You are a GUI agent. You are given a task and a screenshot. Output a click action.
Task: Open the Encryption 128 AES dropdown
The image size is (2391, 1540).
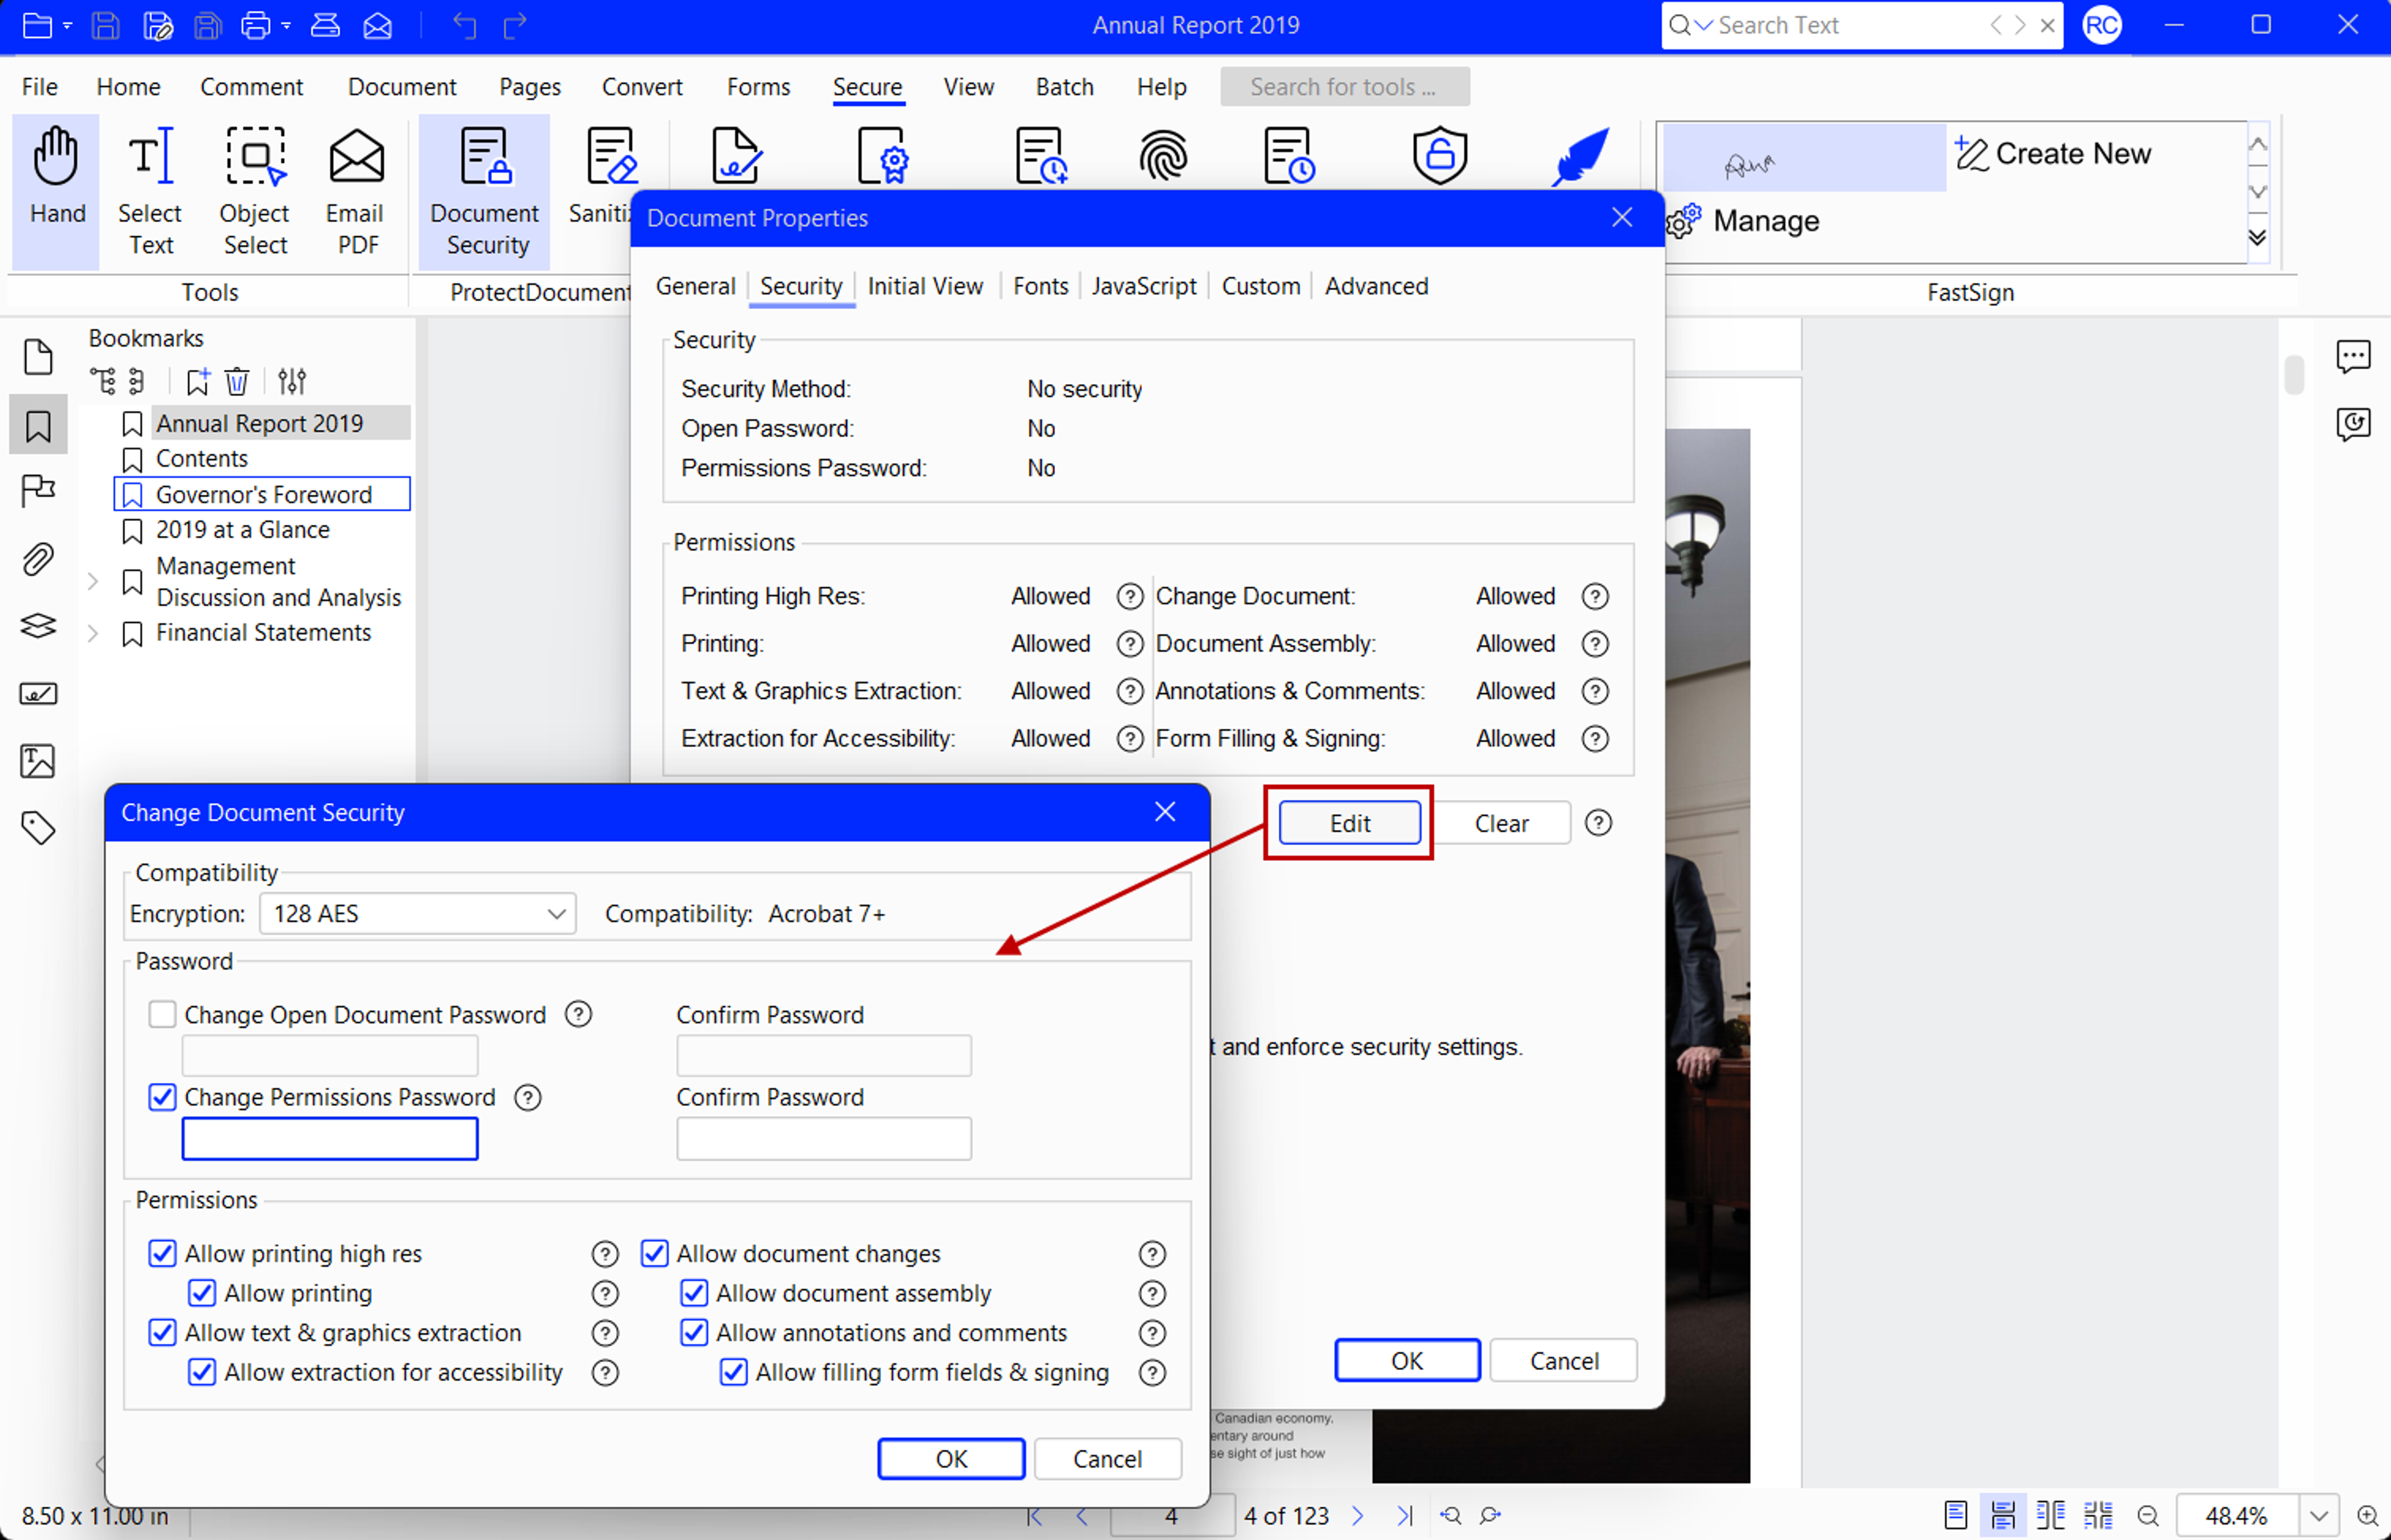click(x=418, y=914)
